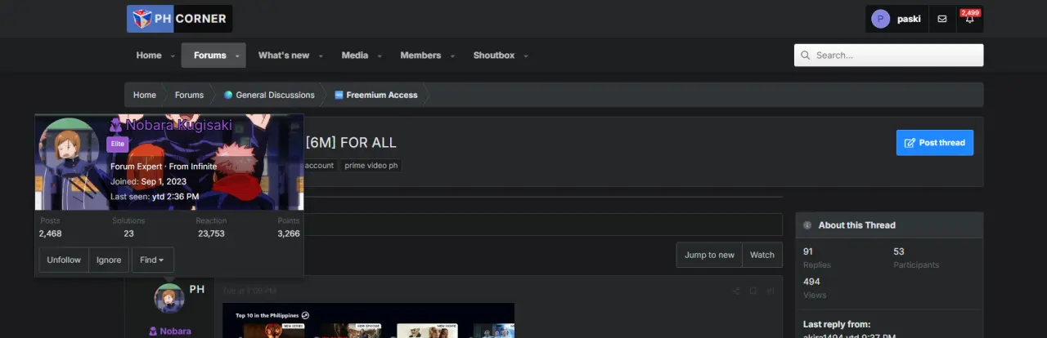Image resolution: width=1047 pixels, height=338 pixels.
Task: Click the Elite badge on user card
Action: (x=118, y=144)
